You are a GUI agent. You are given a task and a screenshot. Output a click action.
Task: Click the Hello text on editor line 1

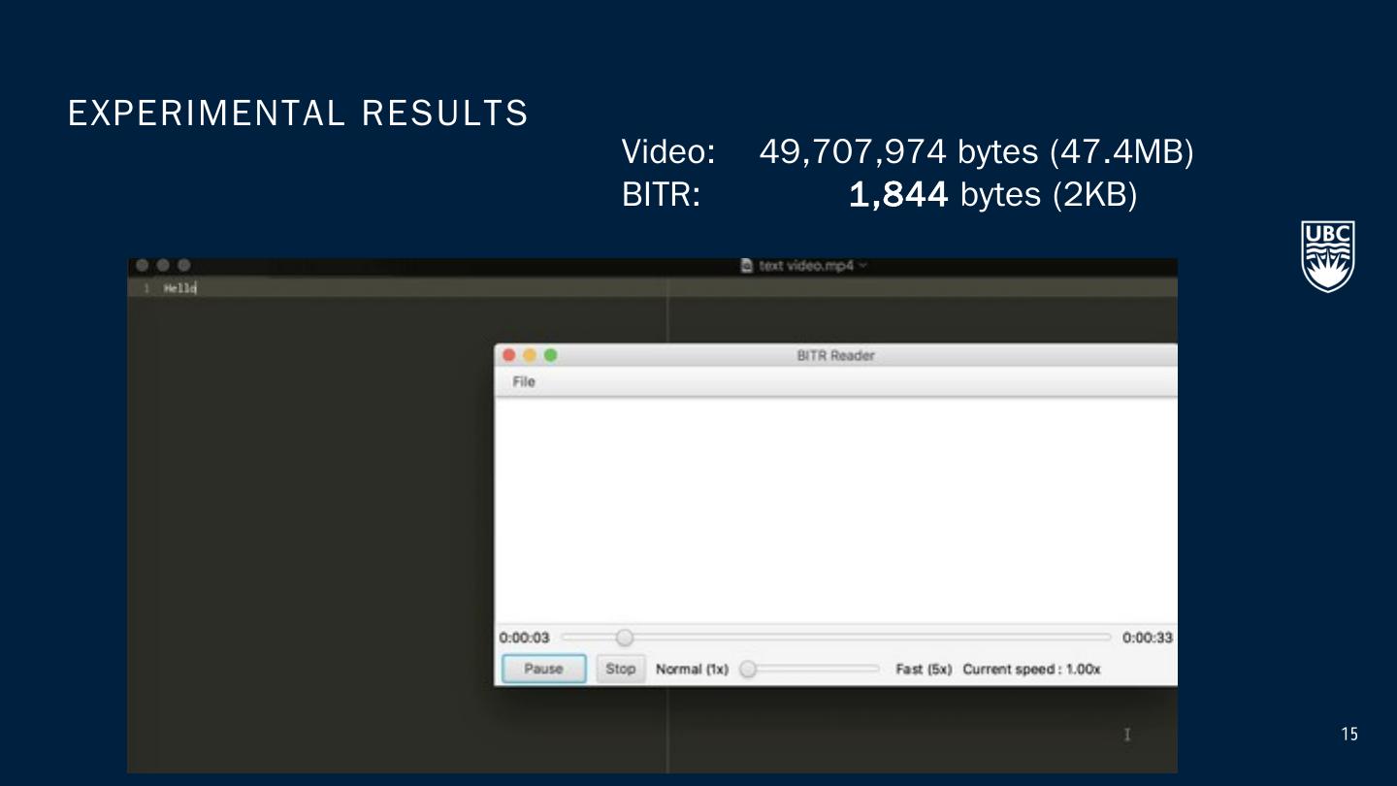tap(179, 288)
